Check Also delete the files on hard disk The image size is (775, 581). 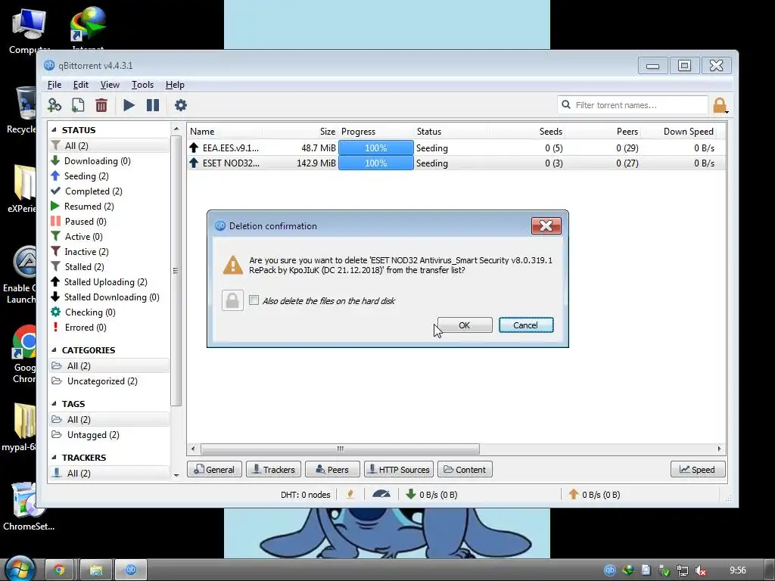click(x=254, y=300)
